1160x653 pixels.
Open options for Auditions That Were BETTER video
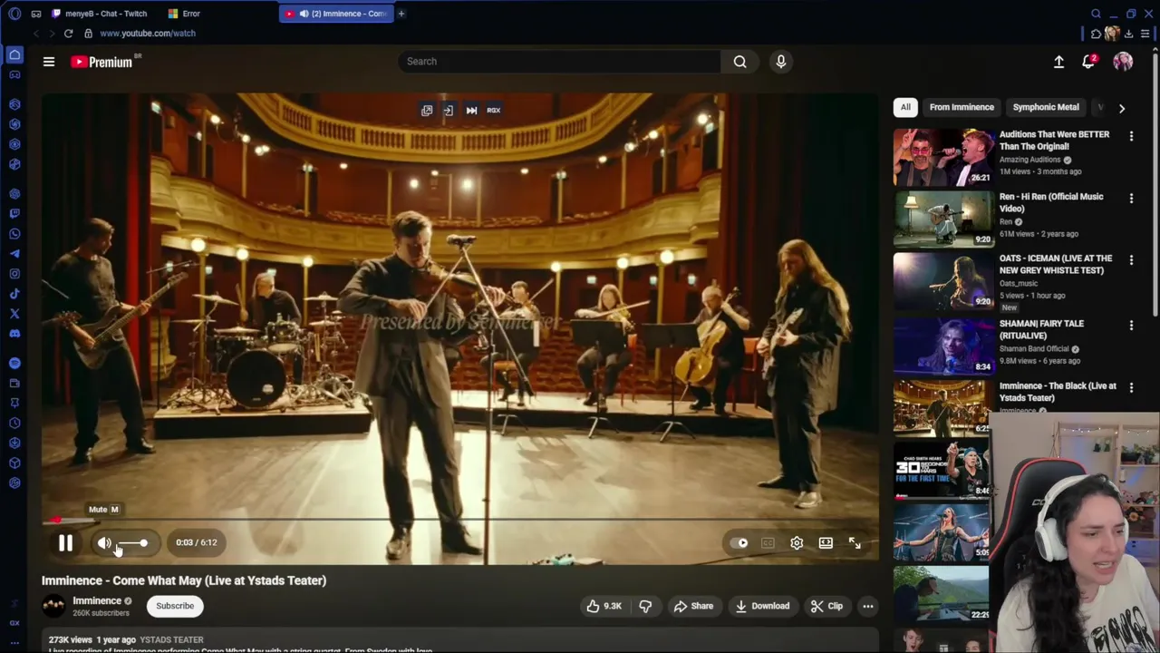[1131, 136]
